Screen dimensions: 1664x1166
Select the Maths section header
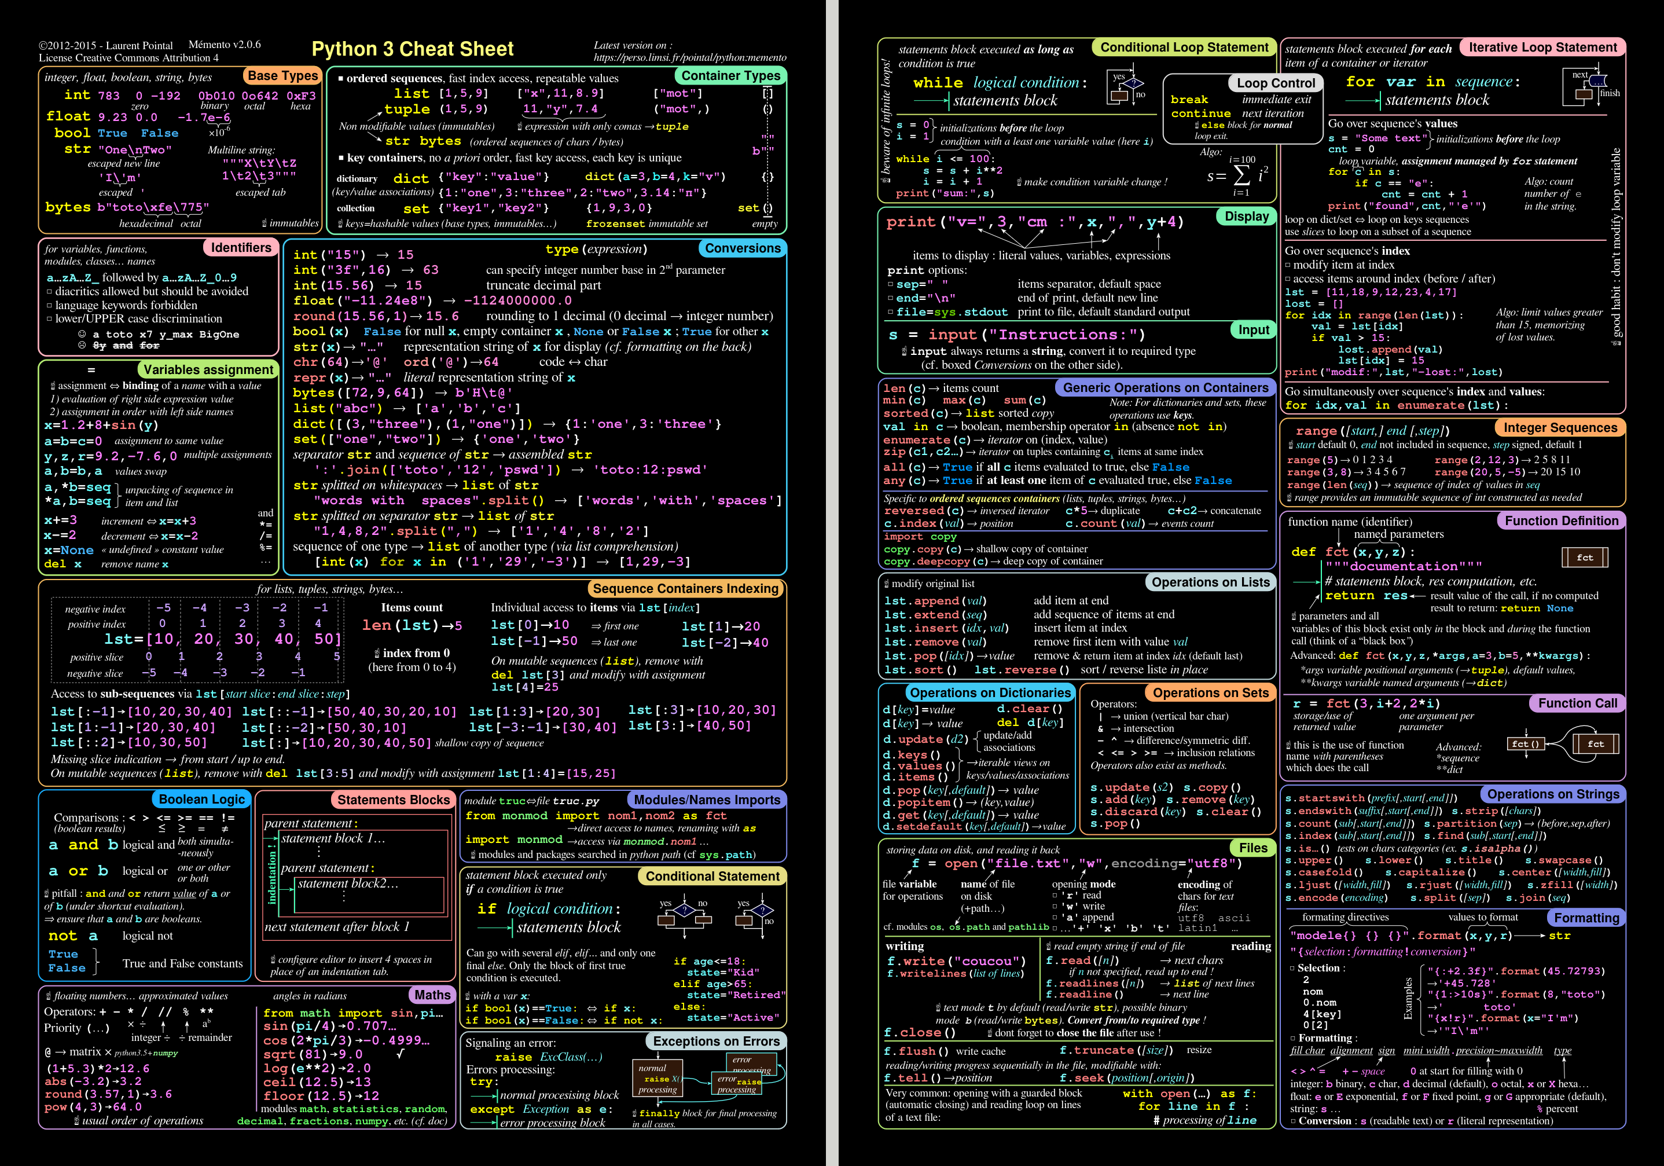click(x=433, y=995)
